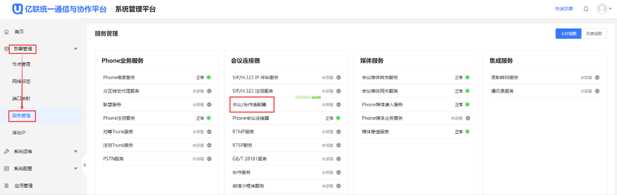Open the 会议/协作适配器 service

[249, 105]
